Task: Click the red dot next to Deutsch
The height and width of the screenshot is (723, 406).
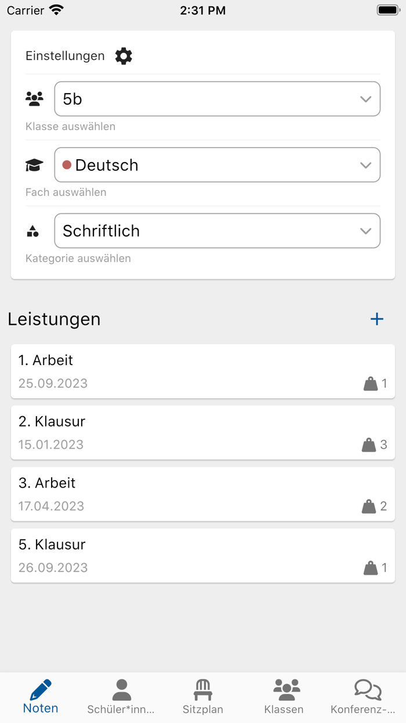Action: 67,164
